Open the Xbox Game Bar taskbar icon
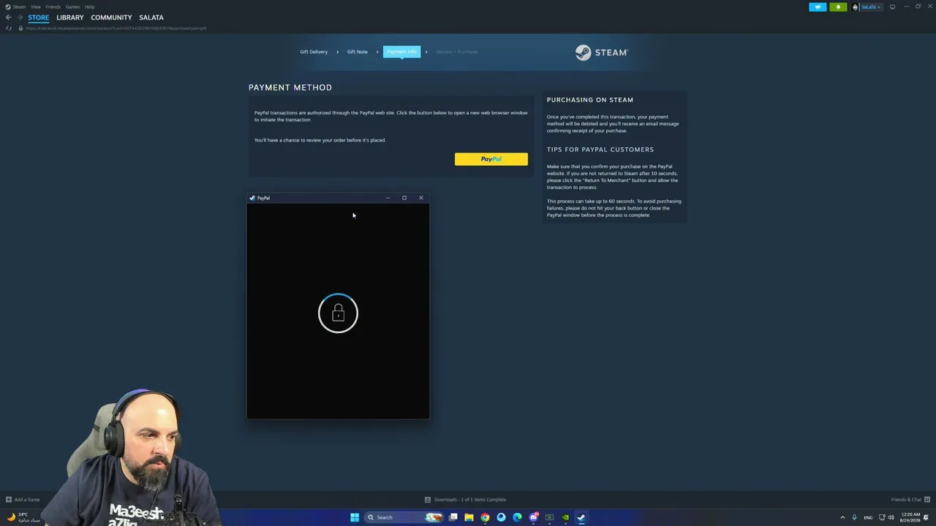Viewport: 936px width, 526px height. click(549, 517)
